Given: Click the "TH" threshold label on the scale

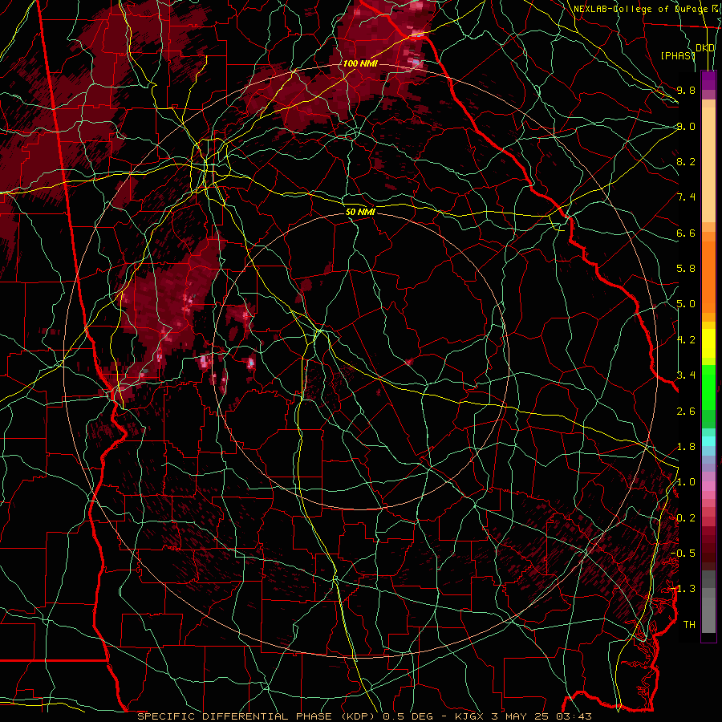Looking at the screenshot, I should pos(689,625).
